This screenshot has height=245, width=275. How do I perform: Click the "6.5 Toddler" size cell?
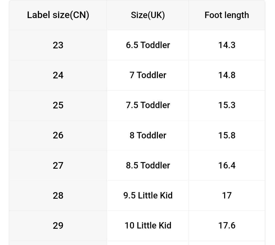[148, 45]
